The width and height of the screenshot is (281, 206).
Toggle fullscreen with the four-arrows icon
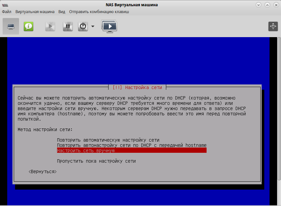273,26
